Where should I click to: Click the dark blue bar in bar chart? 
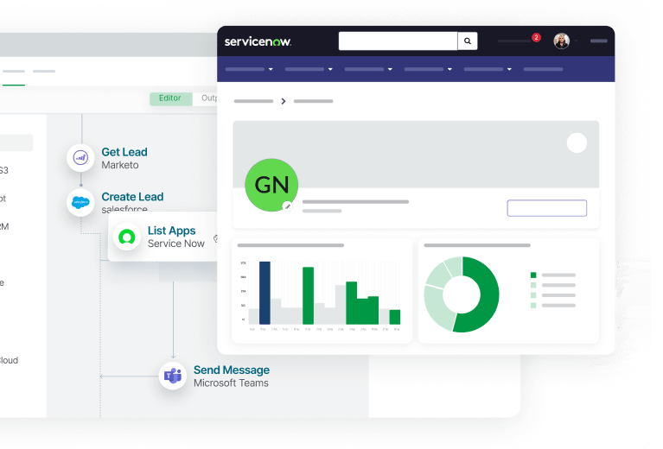coord(265,293)
